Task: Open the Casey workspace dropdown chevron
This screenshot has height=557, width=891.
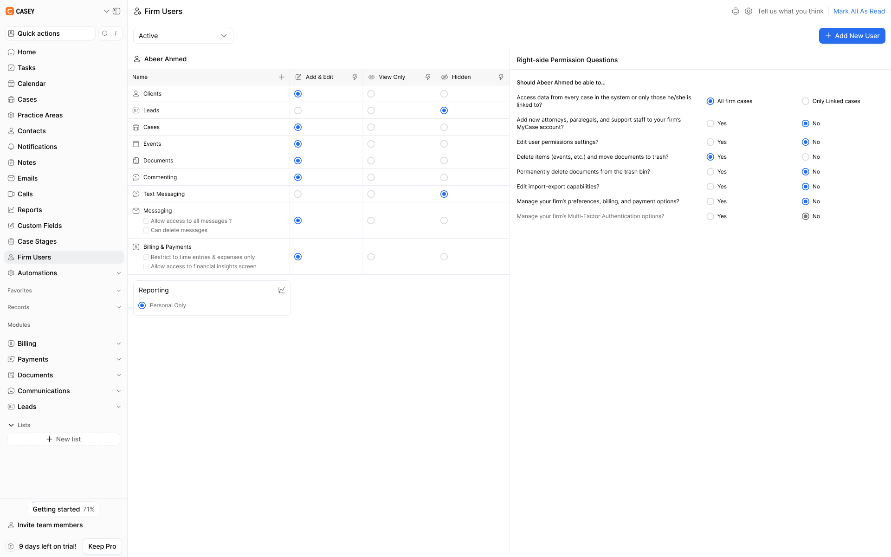Action: click(107, 11)
